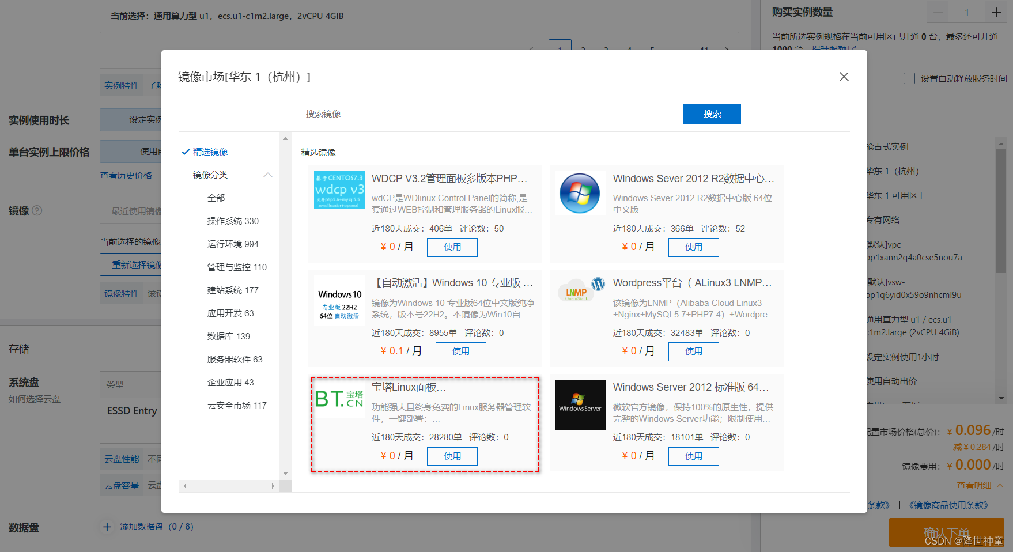Open the 数据库 139 category

[x=229, y=336]
